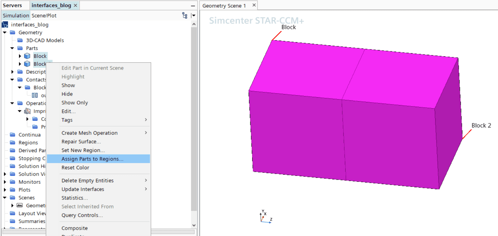Screen dimensions: 498x236
Task: Click the Stopping Criteria folder icon
Action: (13, 158)
